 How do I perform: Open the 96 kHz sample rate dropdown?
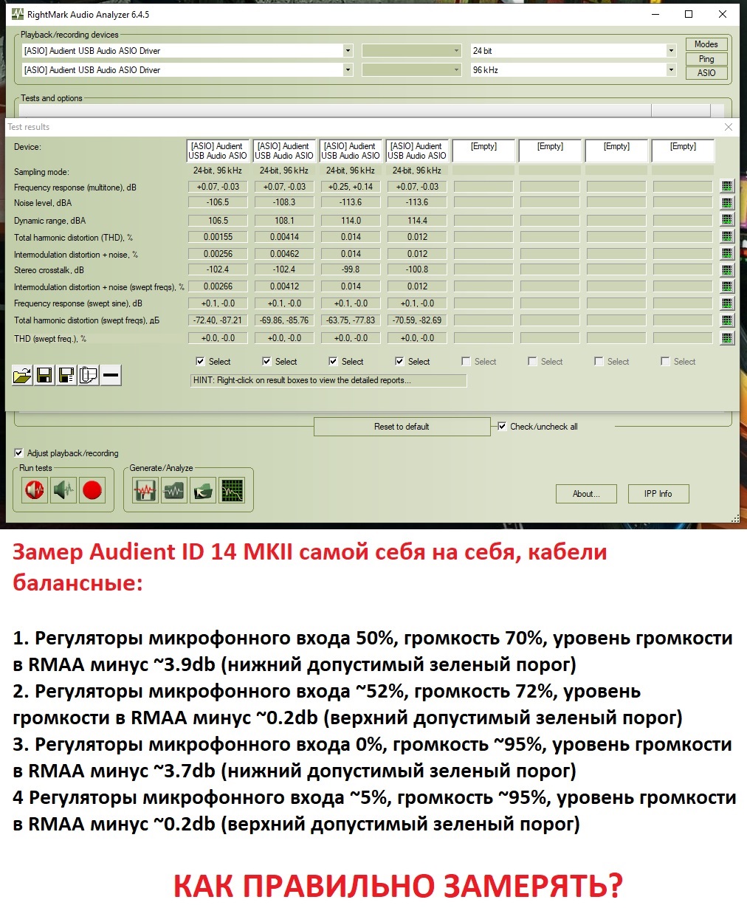670,70
